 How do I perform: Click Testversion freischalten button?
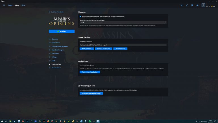click(x=90, y=72)
